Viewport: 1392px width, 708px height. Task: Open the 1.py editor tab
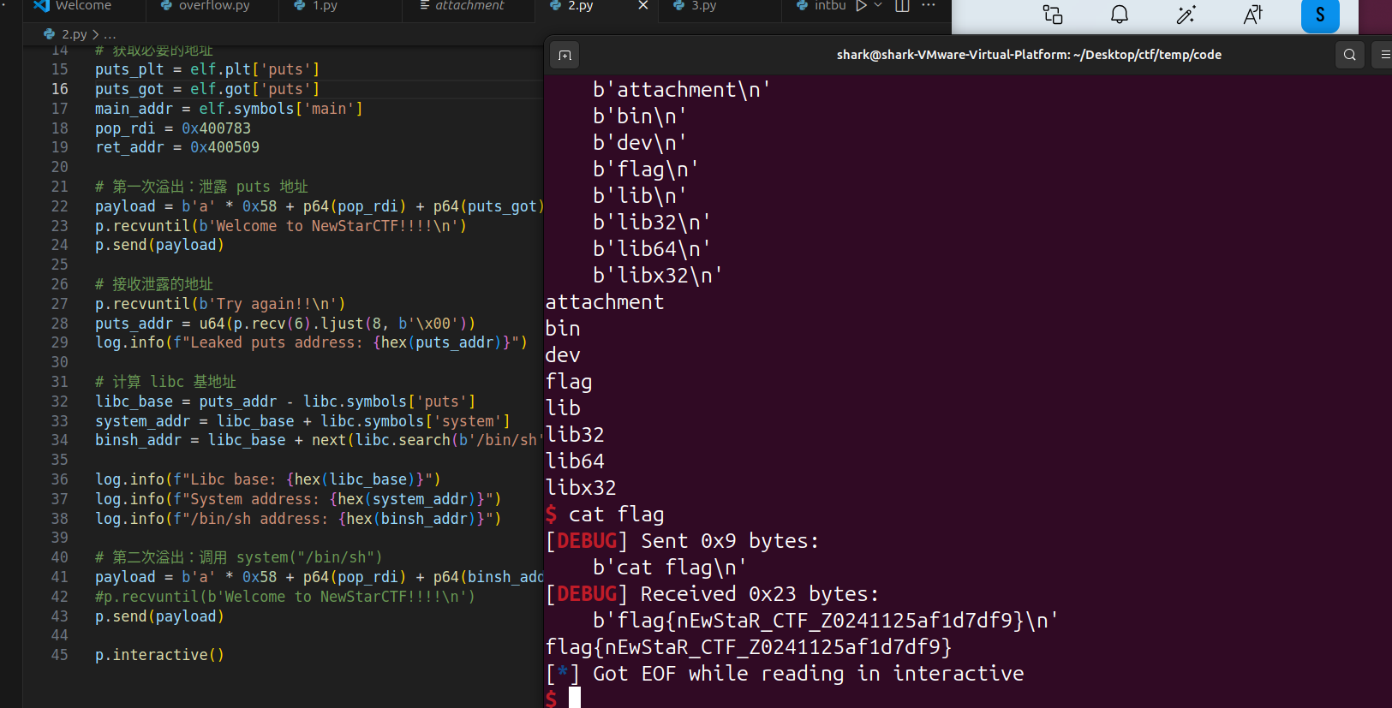point(316,6)
